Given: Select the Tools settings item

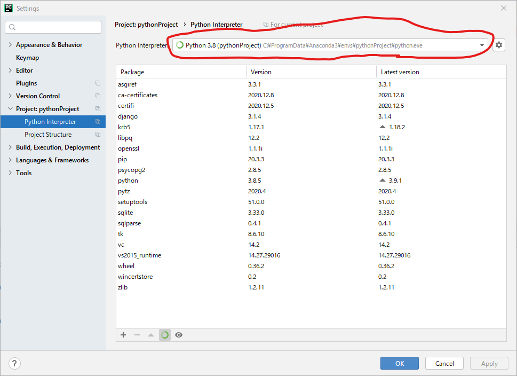Looking at the screenshot, I should point(23,173).
